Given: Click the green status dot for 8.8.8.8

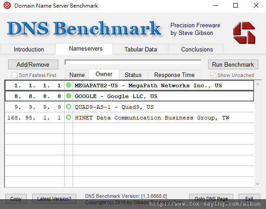Looking at the screenshot, I should pos(69,96).
